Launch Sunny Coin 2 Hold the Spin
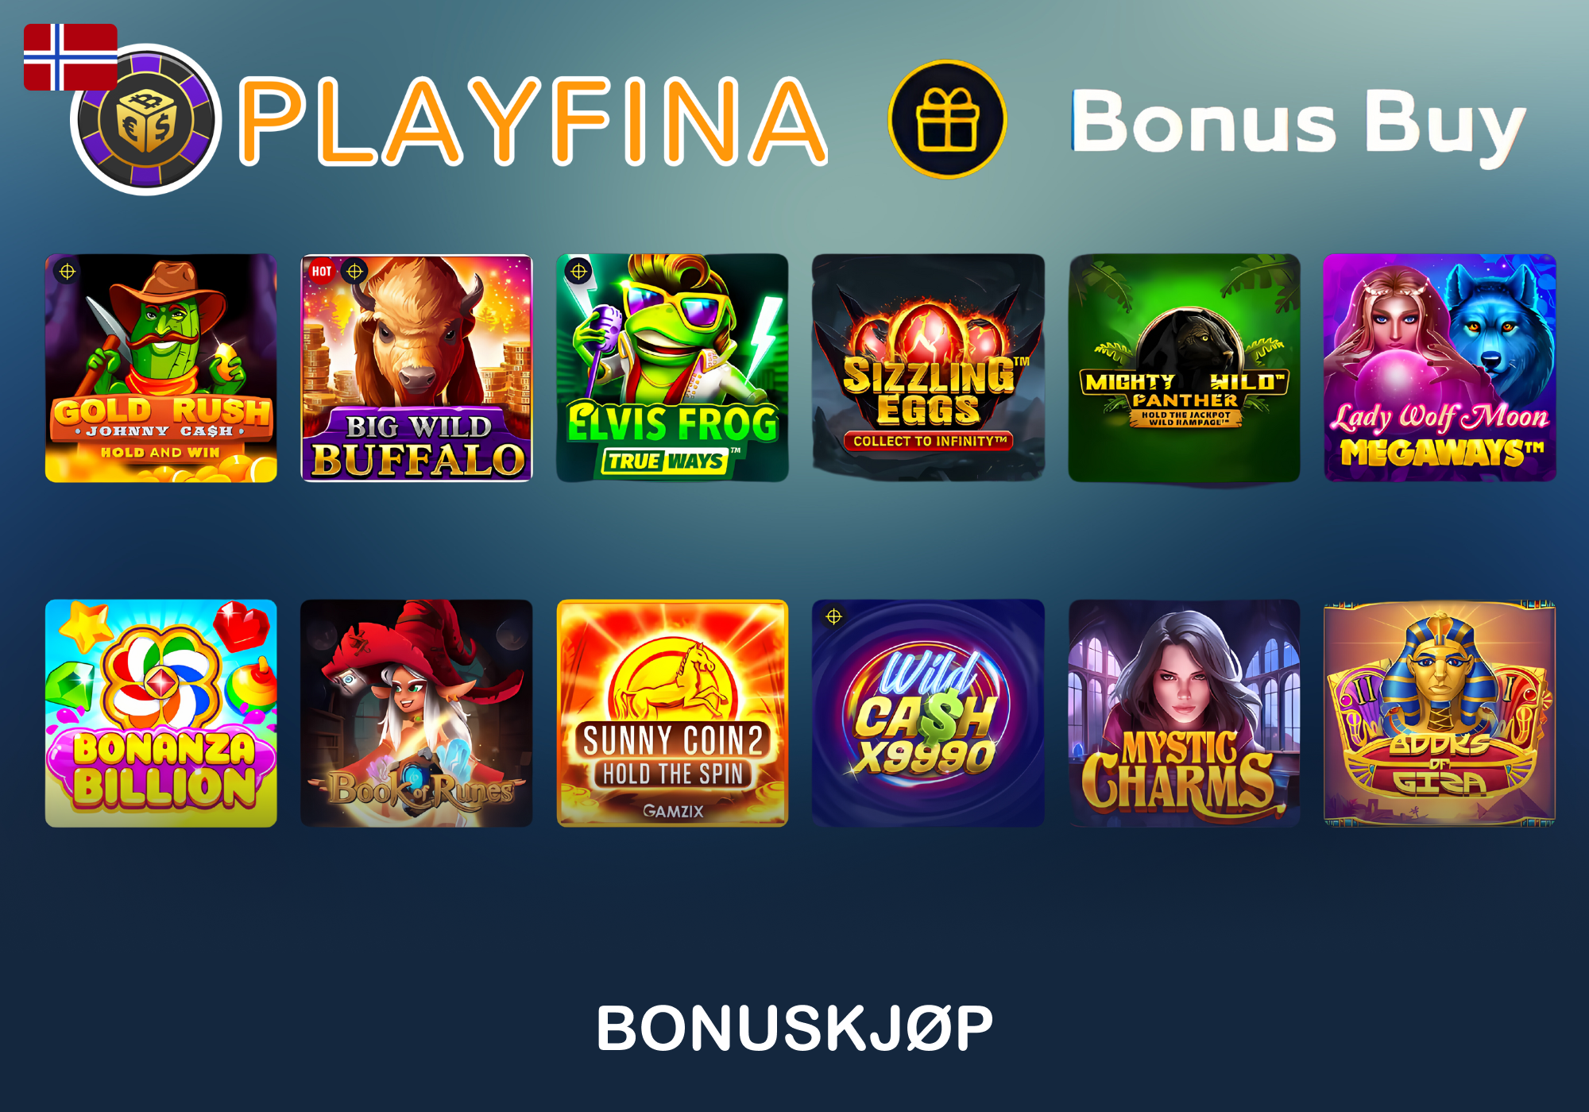Screen dimensions: 1589x1112 pyautogui.click(x=672, y=713)
